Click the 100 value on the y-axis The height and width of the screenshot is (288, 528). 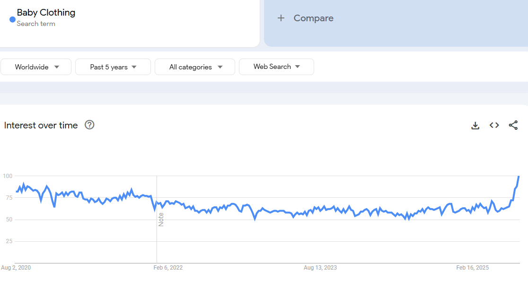(x=7, y=176)
